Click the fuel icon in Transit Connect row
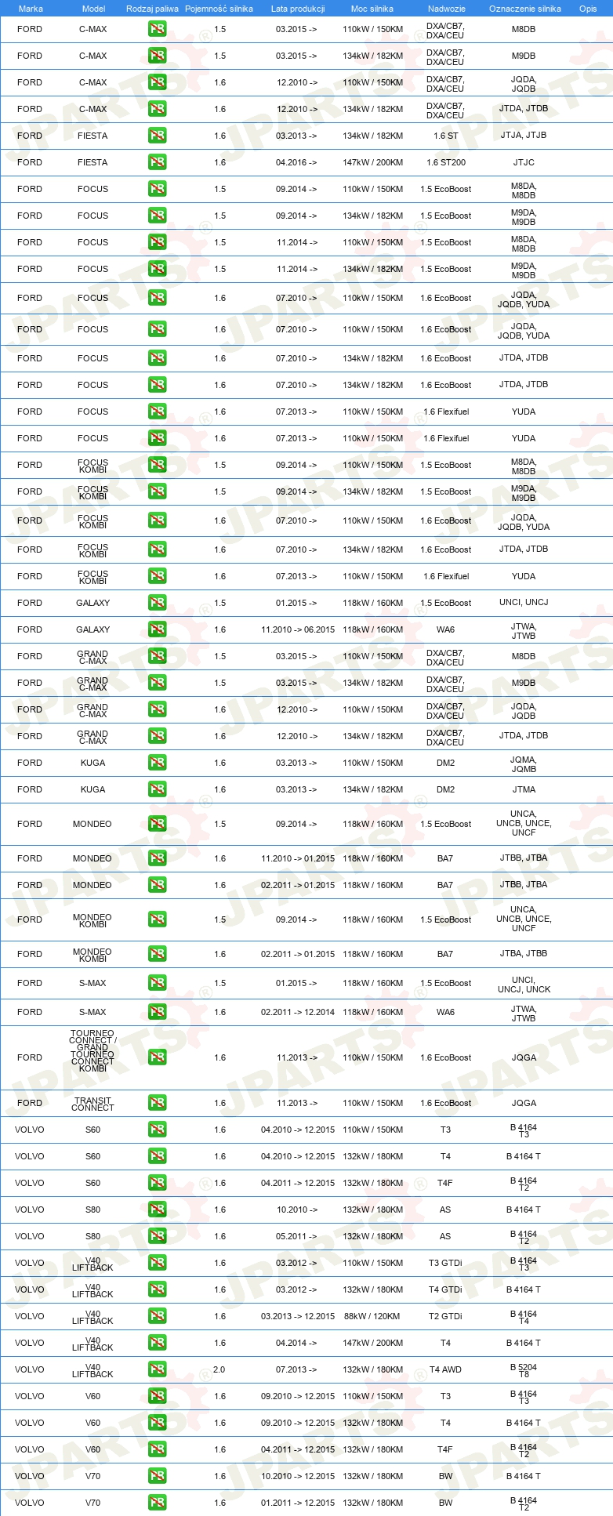Image resolution: width=613 pixels, height=1516 pixels. point(157,1103)
